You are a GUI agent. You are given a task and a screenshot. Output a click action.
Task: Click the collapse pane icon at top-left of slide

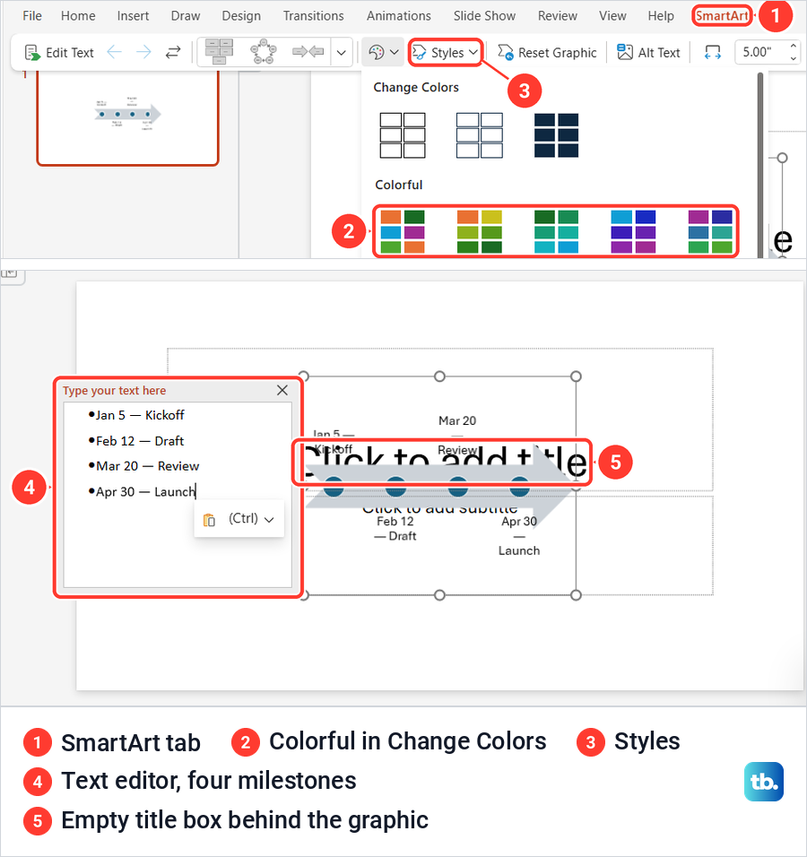tap(9, 273)
